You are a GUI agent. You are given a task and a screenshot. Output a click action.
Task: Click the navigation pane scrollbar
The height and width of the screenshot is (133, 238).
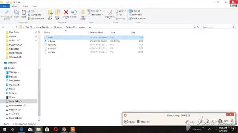pos(39,92)
